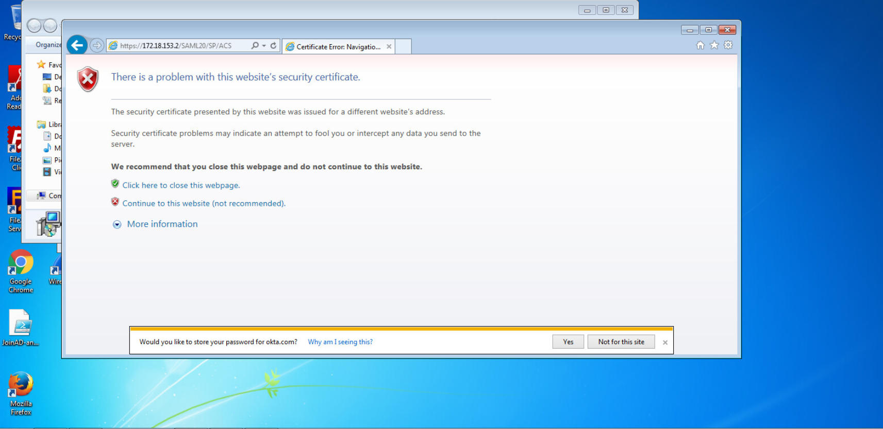Choose 'Not for this site' button
Screen dimensions: 883x429
tap(621, 342)
